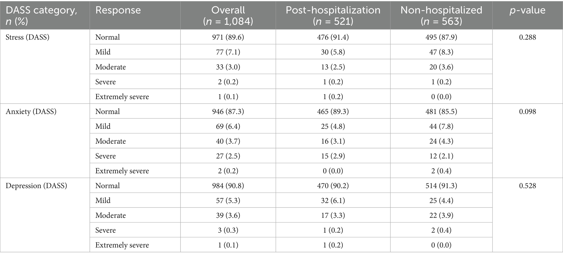Click the 971 (89.6) overall cell

[228, 37]
